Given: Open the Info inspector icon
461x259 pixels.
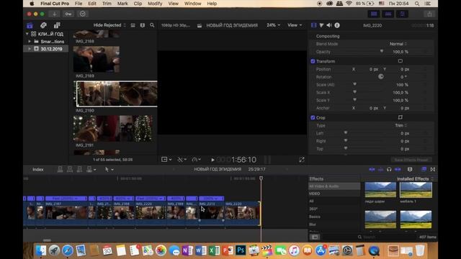Looking at the screenshot, I should pos(337,25).
